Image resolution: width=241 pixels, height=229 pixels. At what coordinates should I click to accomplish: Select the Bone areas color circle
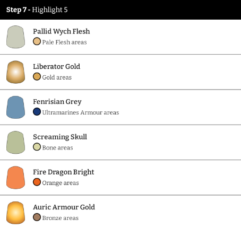[37, 147]
